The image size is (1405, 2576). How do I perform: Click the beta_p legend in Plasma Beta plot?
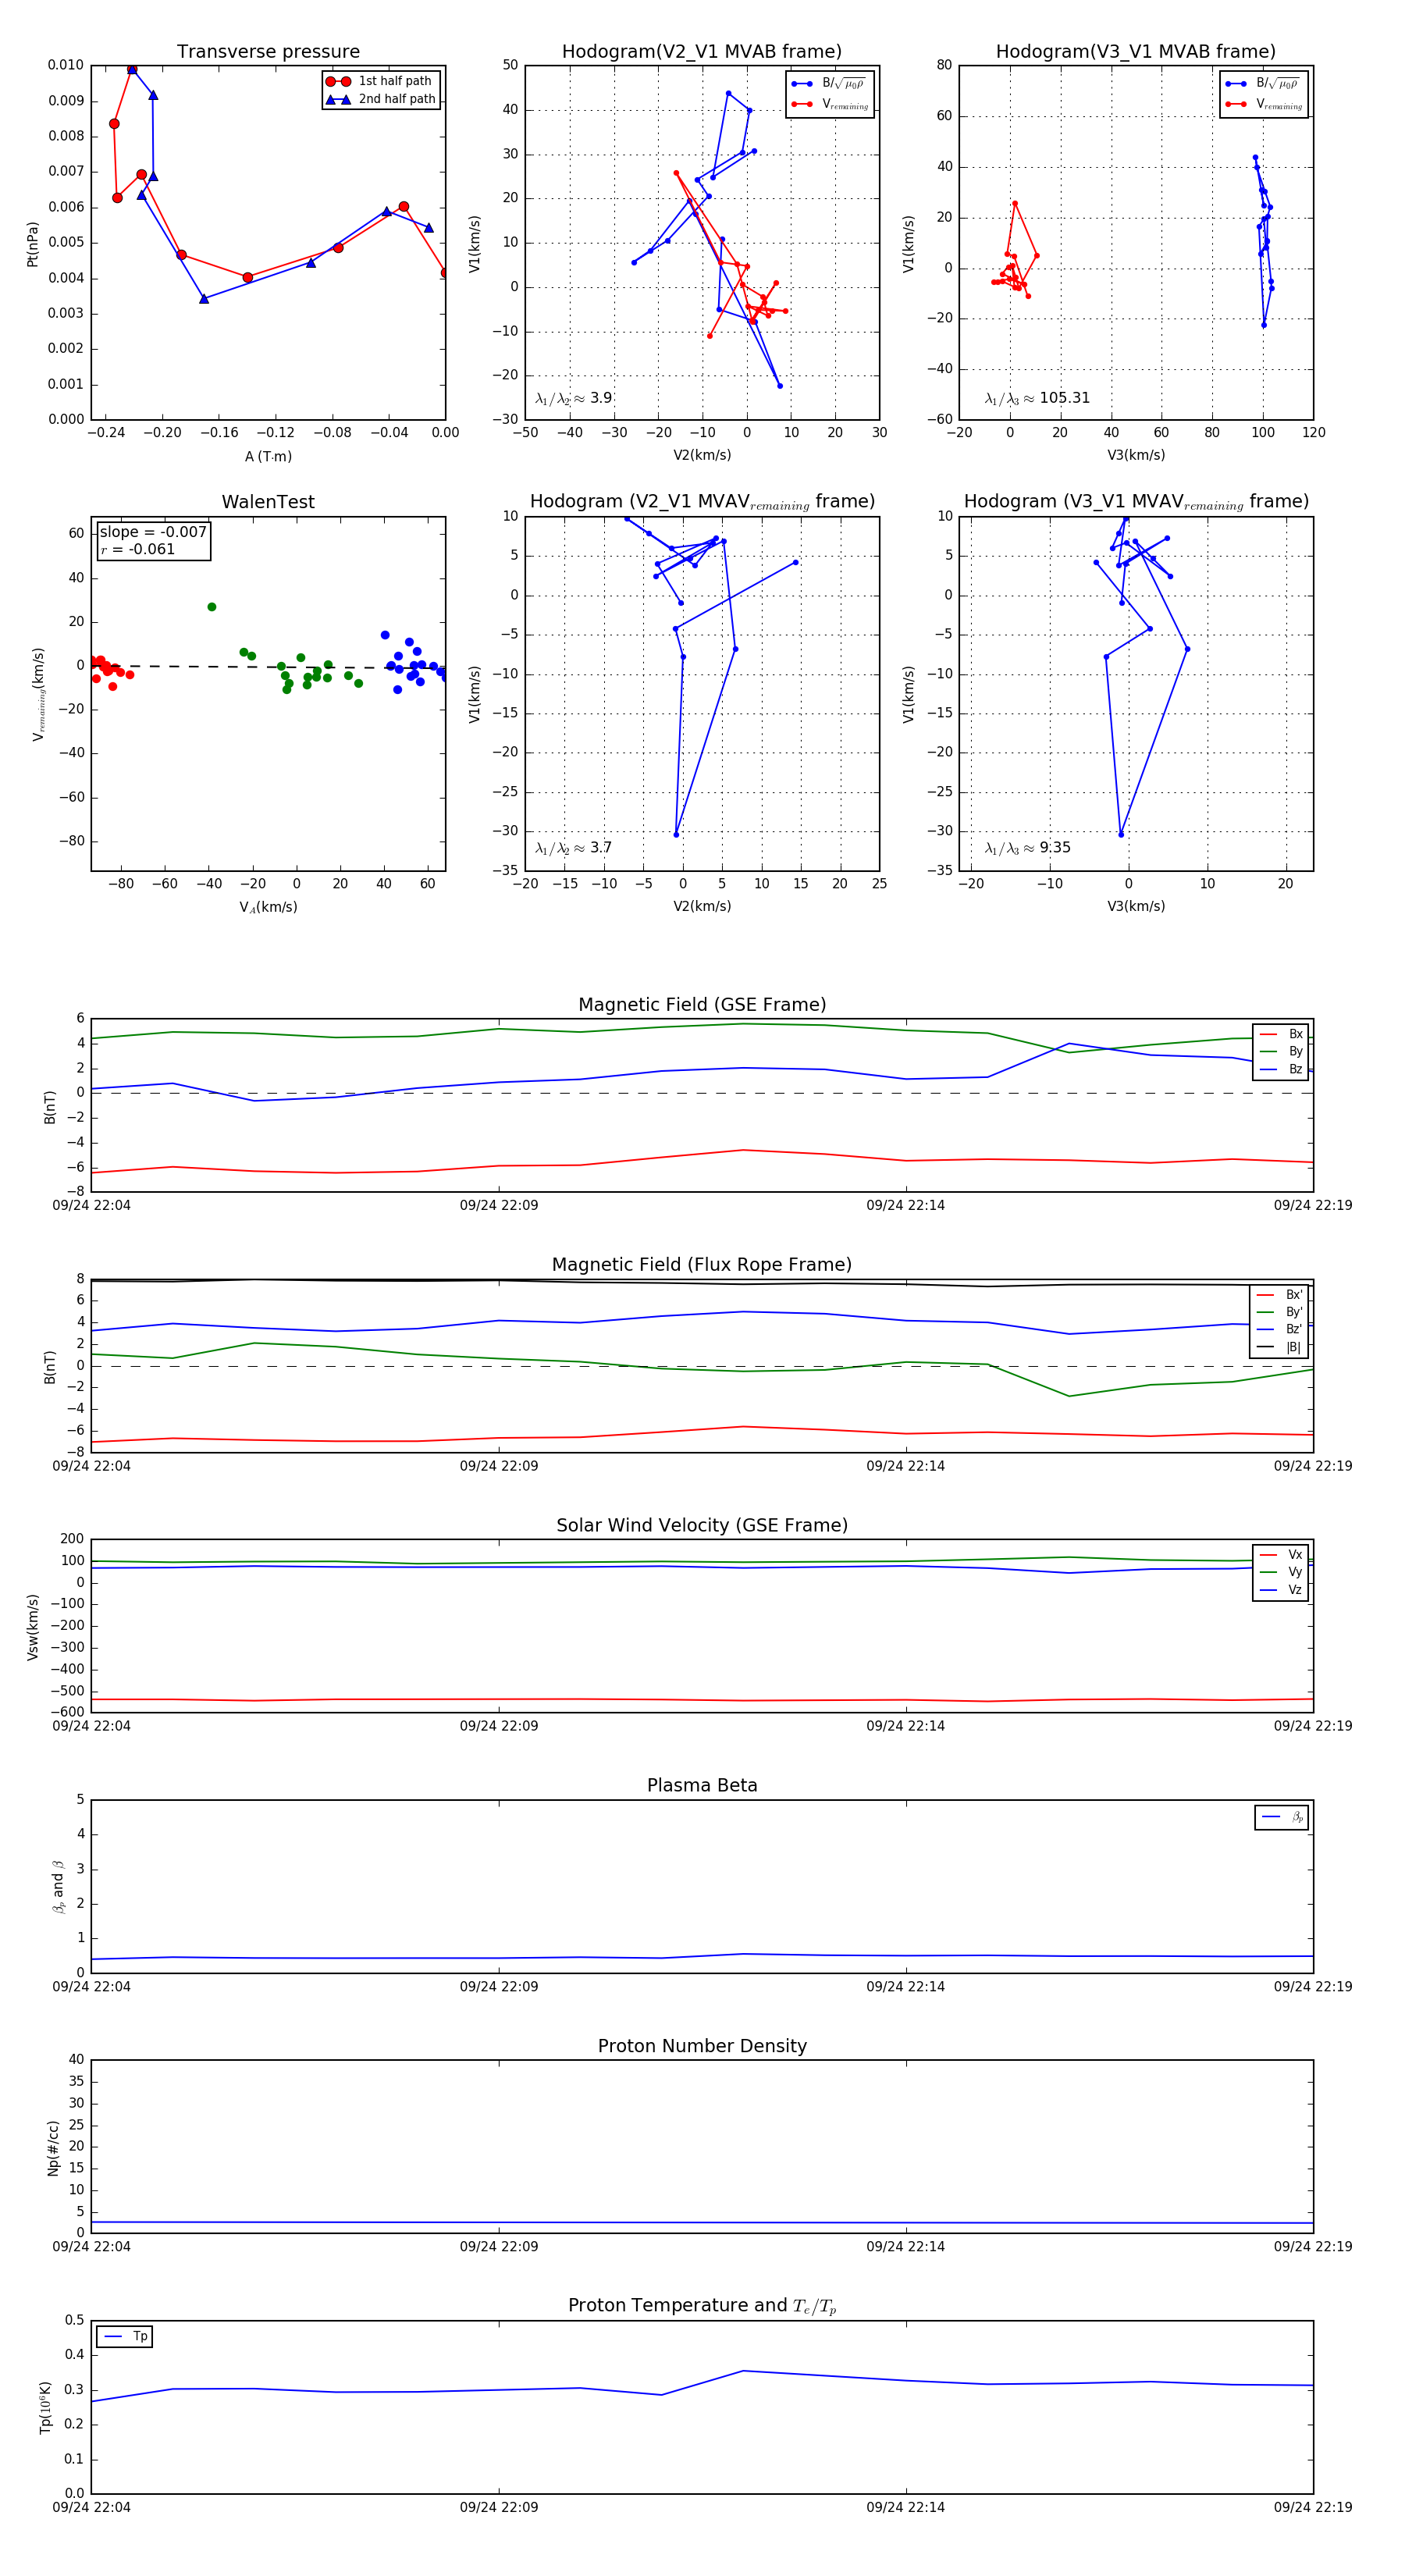1282,1817
